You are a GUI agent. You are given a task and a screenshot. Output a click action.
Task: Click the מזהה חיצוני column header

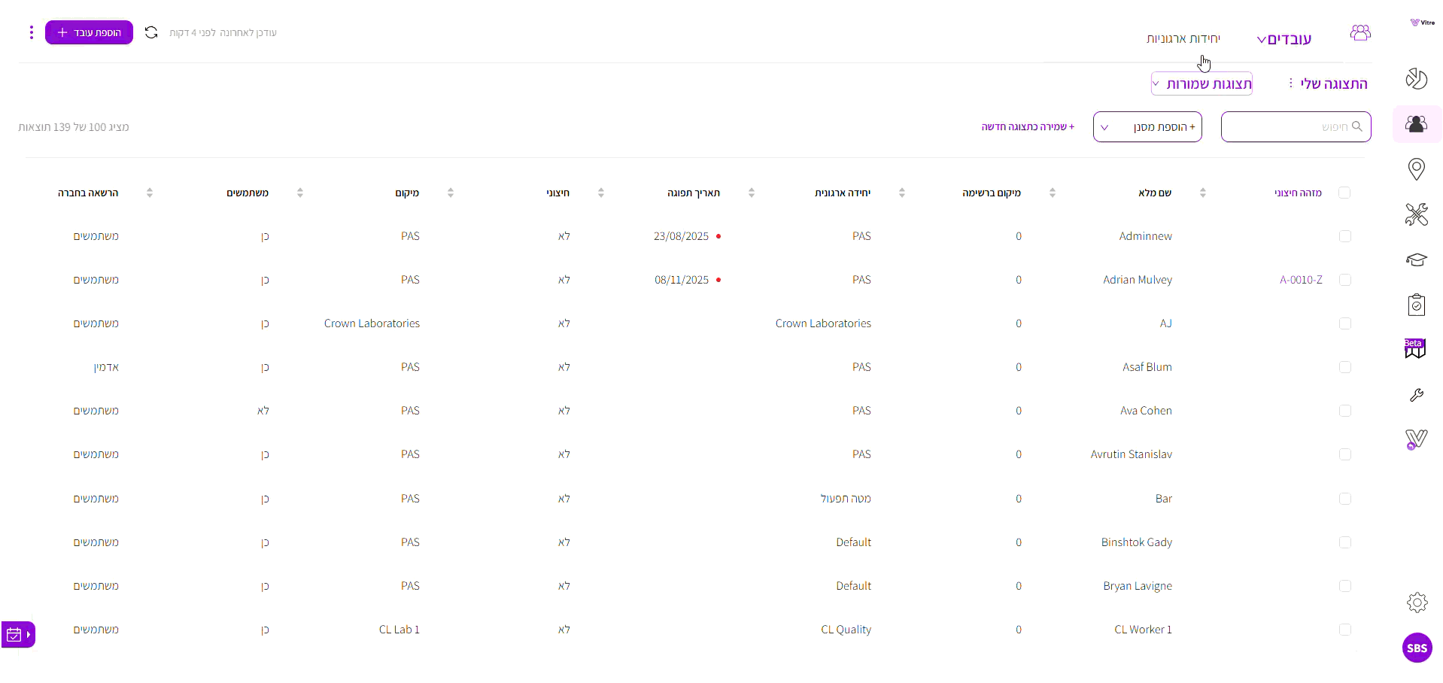1298,193
